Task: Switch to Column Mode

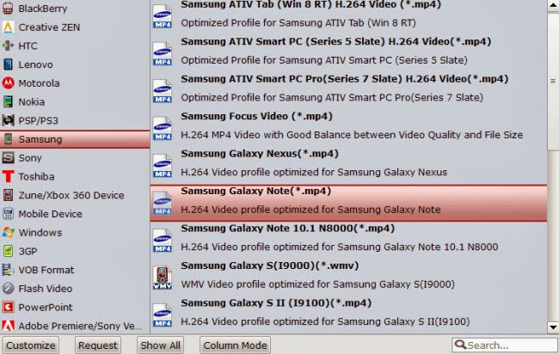Action: (235, 345)
